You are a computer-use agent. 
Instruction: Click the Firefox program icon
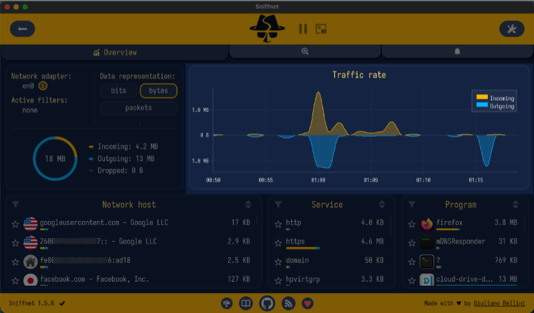[x=427, y=224]
